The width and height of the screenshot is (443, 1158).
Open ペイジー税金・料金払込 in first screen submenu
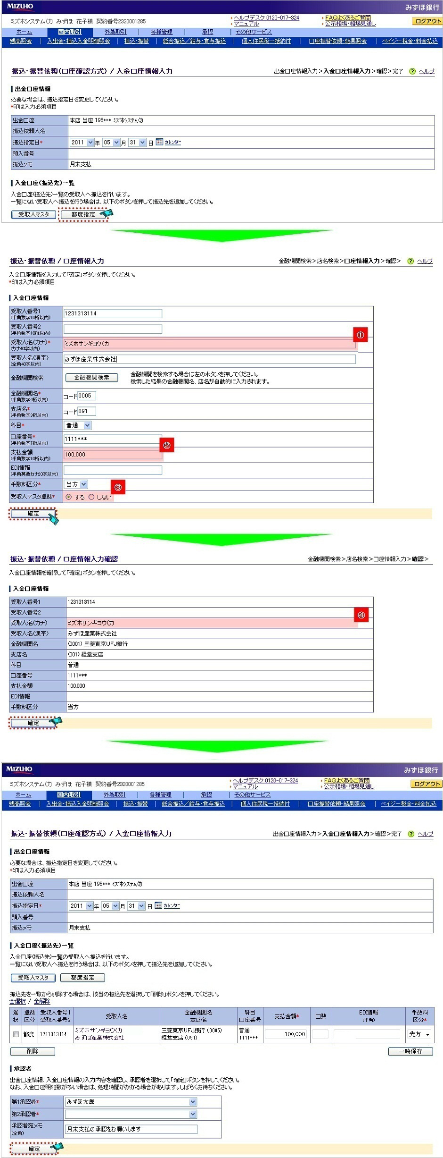click(410, 41)
